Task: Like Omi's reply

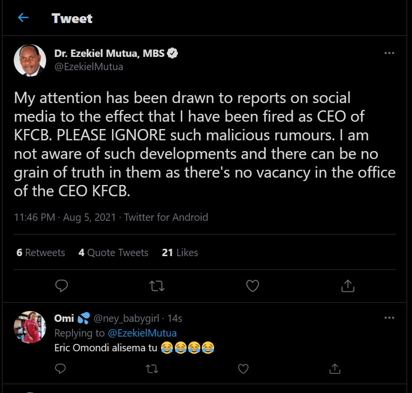Action: 243,368
